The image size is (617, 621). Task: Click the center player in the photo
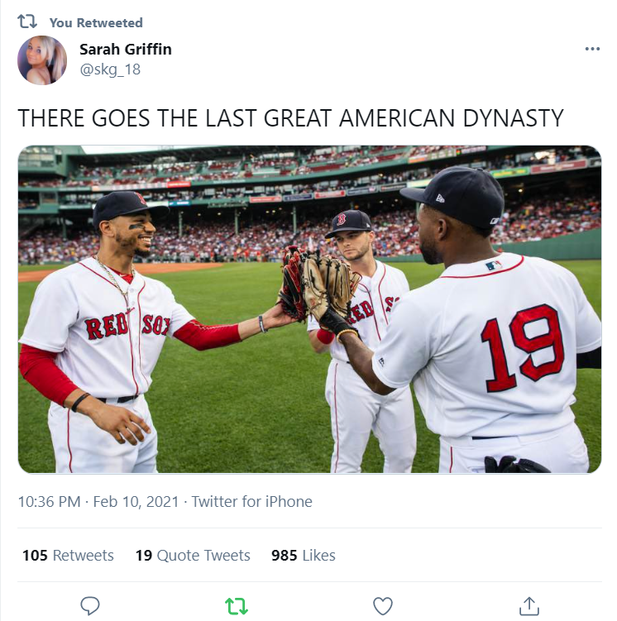tap(362, 341)
